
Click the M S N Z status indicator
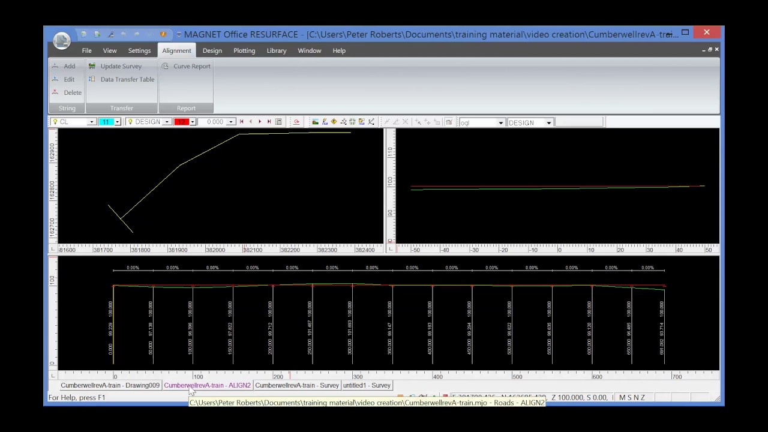[632, 397]
